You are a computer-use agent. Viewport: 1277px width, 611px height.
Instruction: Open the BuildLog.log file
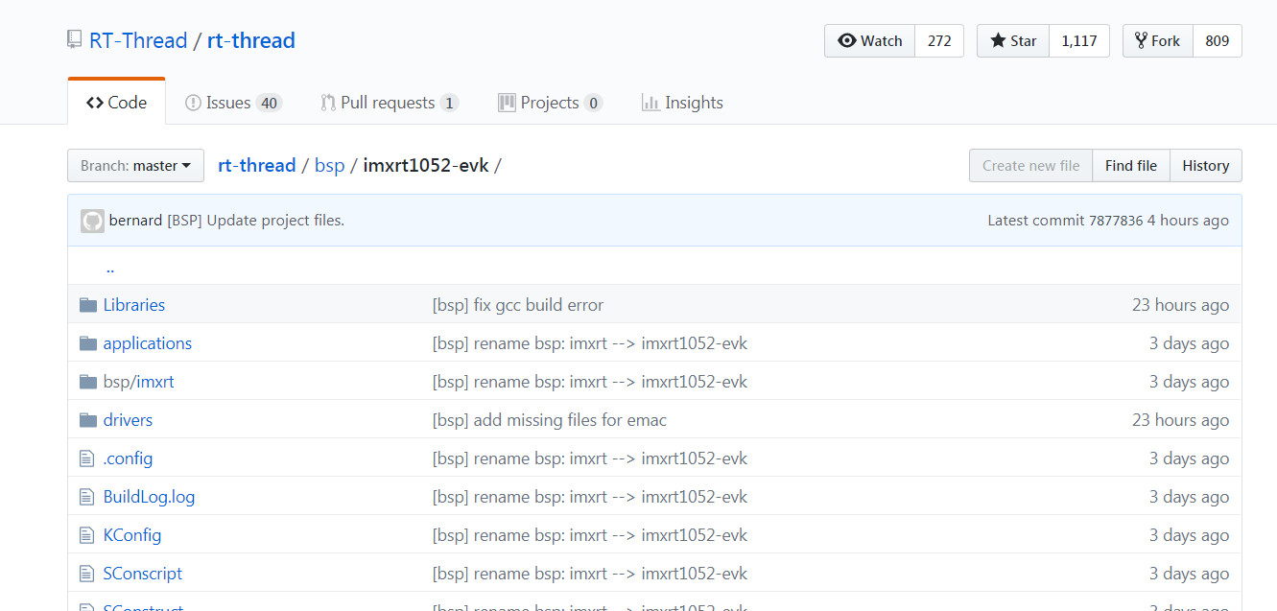point(149,497)
